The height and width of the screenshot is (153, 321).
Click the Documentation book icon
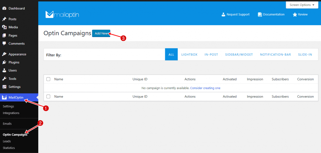[260, 14]
